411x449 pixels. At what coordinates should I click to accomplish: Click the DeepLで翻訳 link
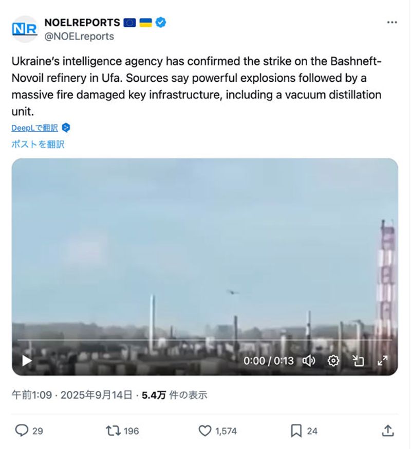click(x=34, y=128)
